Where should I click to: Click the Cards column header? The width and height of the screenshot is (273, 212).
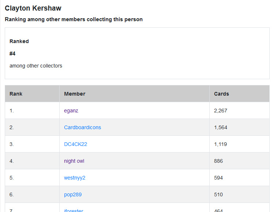click(x=221, y=94)
